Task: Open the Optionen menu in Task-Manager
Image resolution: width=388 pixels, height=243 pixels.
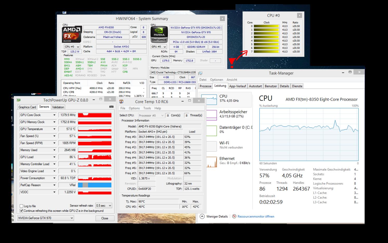Action: coord(216,80)
